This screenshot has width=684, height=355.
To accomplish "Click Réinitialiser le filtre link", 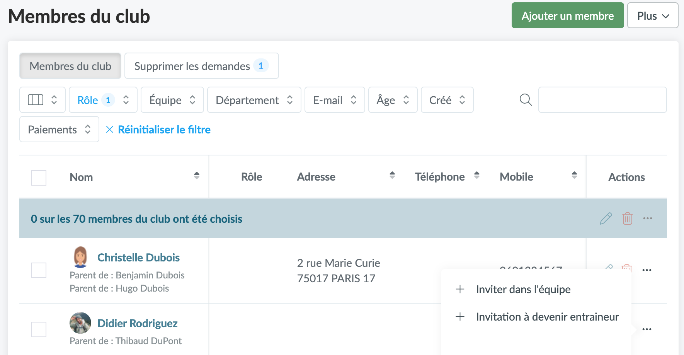I will pyautogui.click(x=164, y=130).
